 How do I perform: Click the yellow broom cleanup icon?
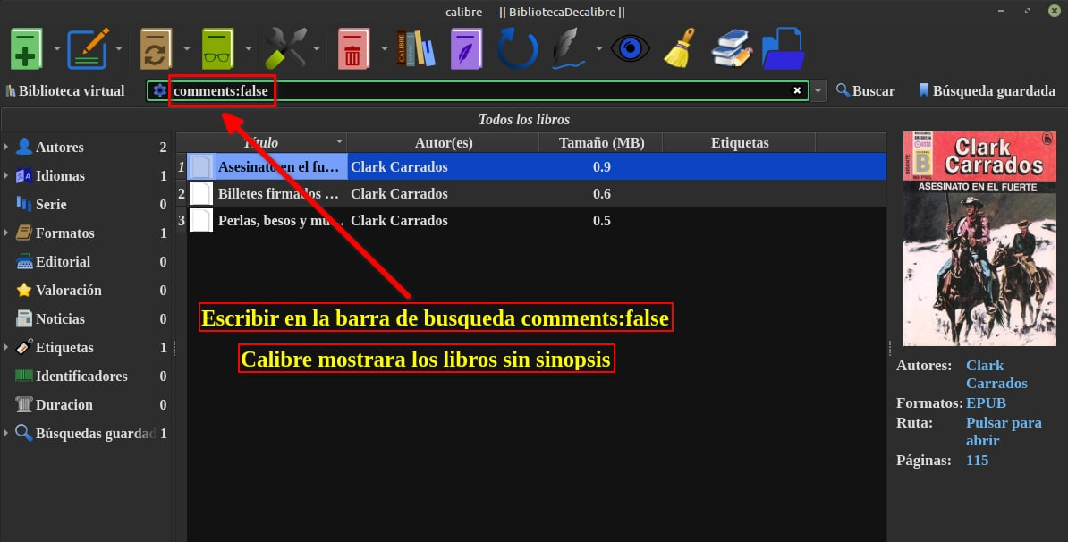[x=680, y=48]
